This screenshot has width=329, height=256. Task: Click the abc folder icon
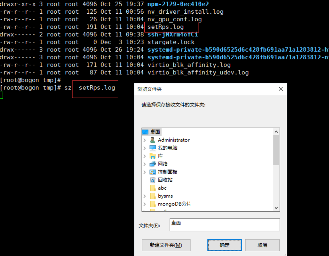pos(153,188)
